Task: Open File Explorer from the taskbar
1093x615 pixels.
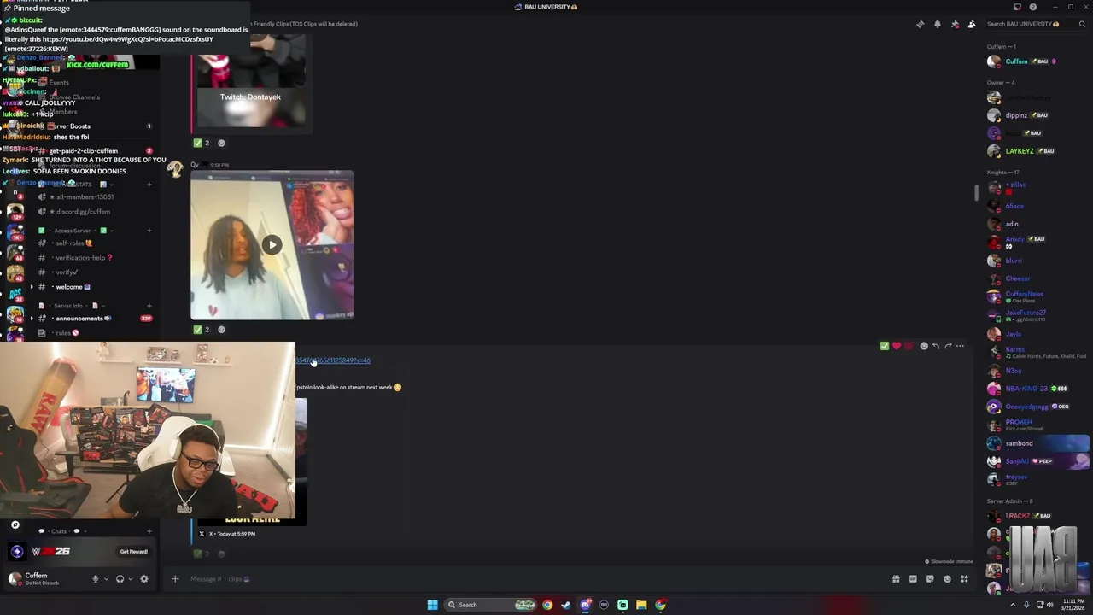Action: [x=641, y=605]
